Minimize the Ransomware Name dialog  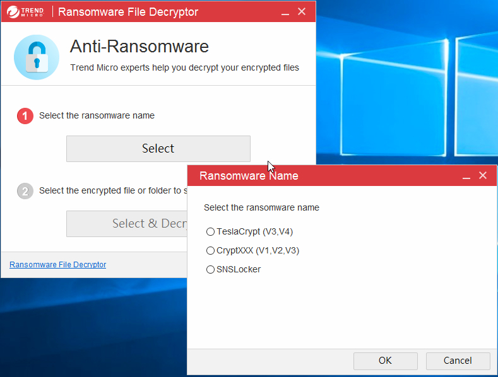(466, 176)
